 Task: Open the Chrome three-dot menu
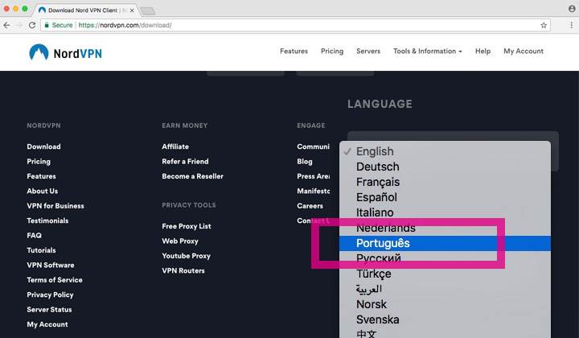pyautogui.click(x=571, y=25)
